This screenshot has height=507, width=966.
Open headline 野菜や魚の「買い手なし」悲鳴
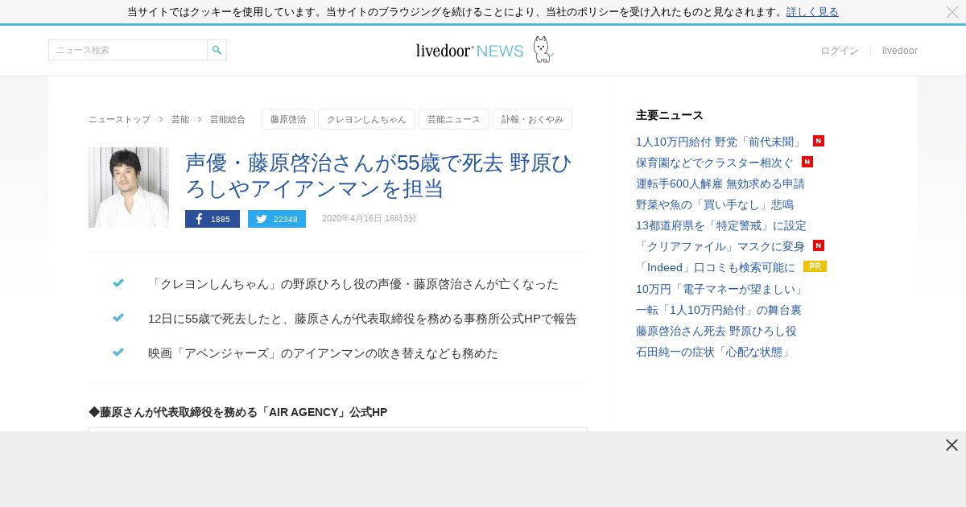pyautogui.click(x=715, y=204)
